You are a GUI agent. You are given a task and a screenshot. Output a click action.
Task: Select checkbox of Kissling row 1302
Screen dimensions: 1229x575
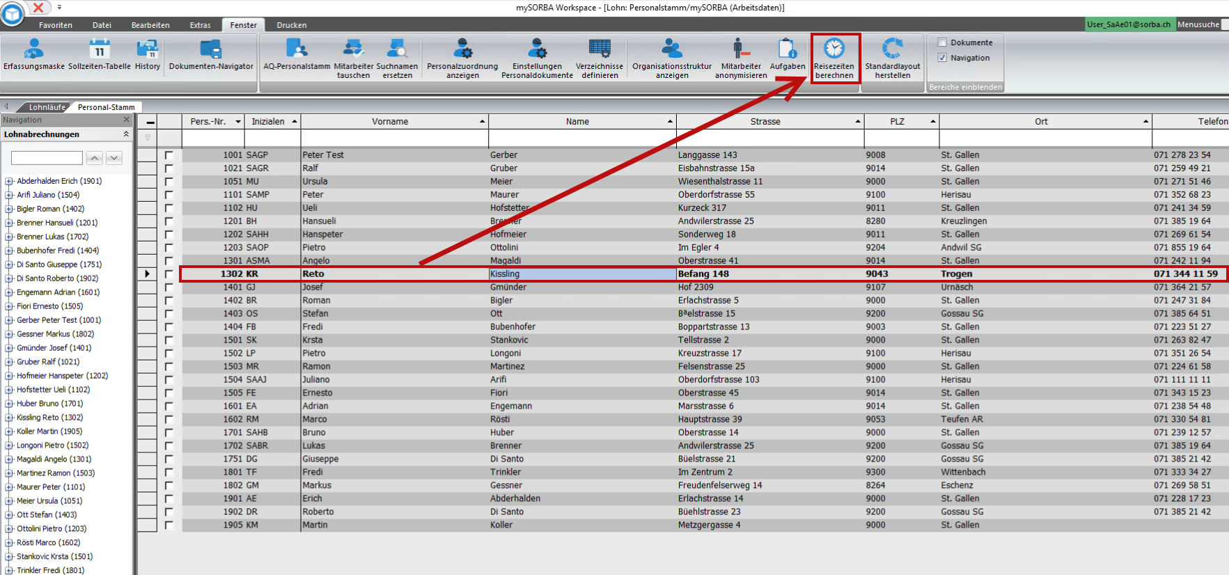tap(169, 274)
